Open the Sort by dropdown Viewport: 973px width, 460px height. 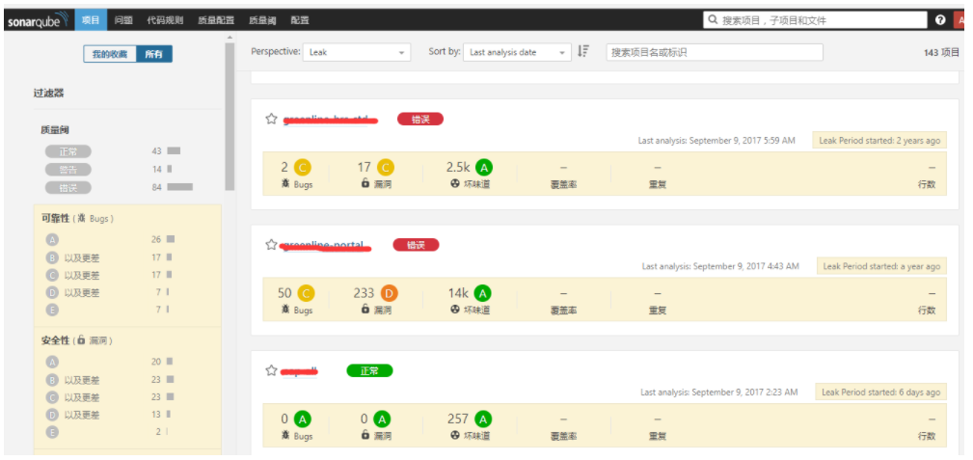point(517,52)
